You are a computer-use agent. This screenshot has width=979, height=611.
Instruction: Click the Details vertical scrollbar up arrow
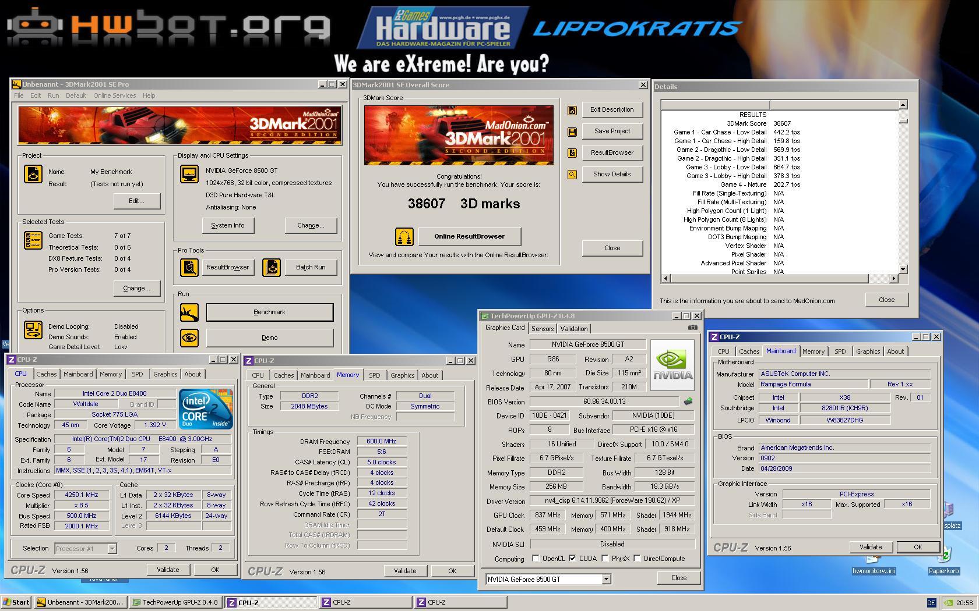click(x=903, y=105)
